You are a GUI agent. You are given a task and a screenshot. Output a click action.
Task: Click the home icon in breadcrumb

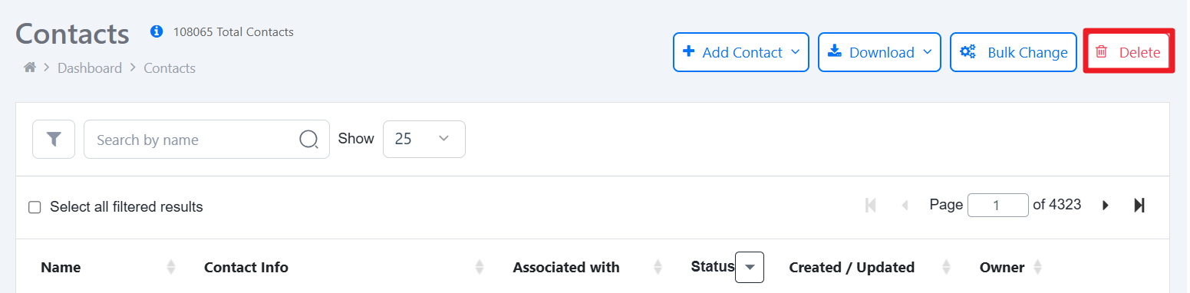[x=30, y=67]
